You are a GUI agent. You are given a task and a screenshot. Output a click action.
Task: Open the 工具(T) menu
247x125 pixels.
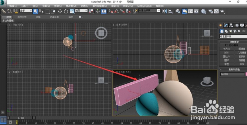pyautogui.click(x=25, y=6)
